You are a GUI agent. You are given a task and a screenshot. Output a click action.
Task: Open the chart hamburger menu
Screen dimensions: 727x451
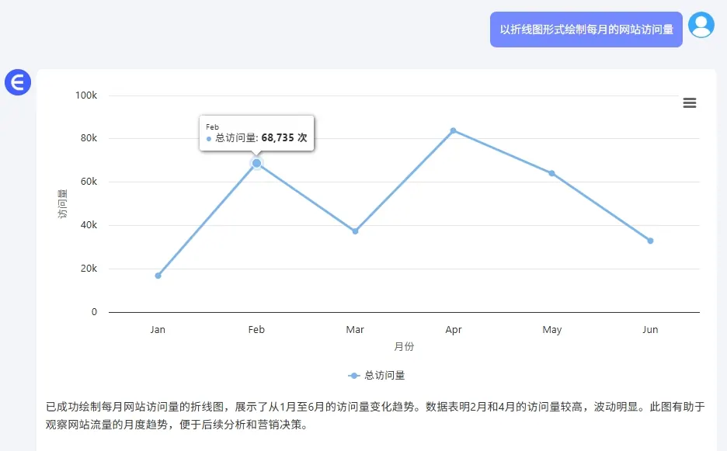point(690,103)
